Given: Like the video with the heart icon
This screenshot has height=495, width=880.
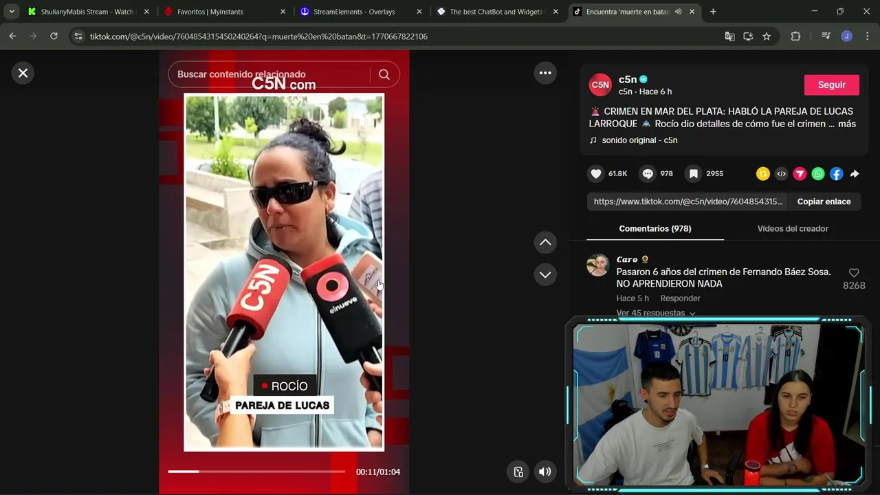Looking at the screenshot, I should 596,174.
